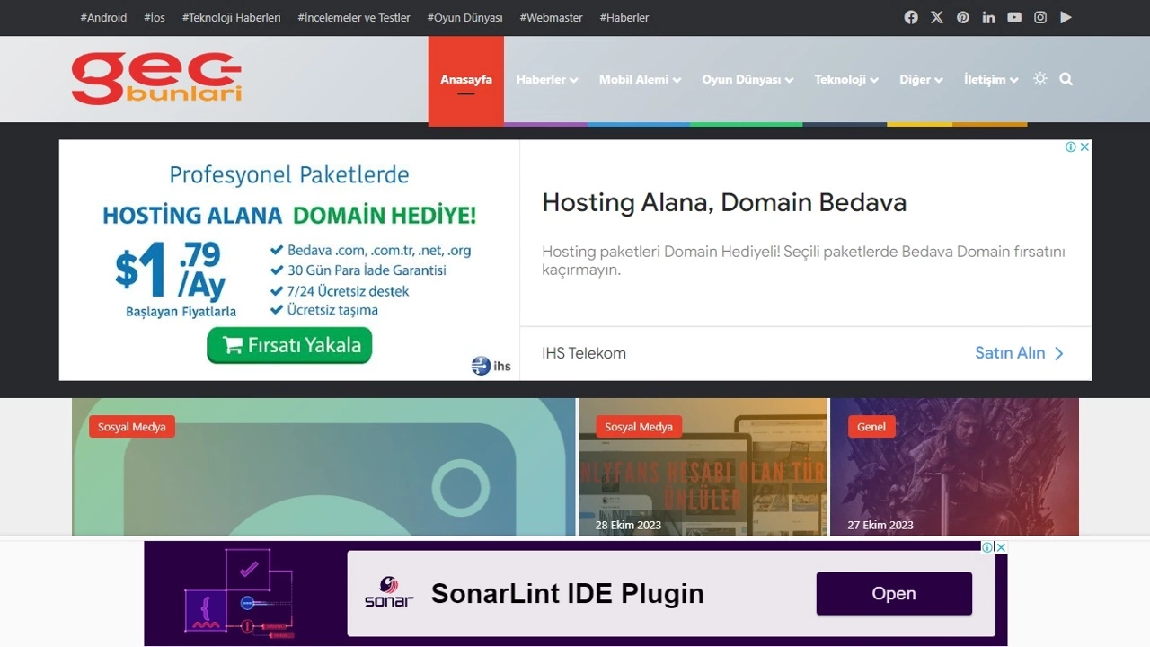Expand the Teknoloji dropdown menu
Screen dimensions: 1150x647
click(846, 79)
